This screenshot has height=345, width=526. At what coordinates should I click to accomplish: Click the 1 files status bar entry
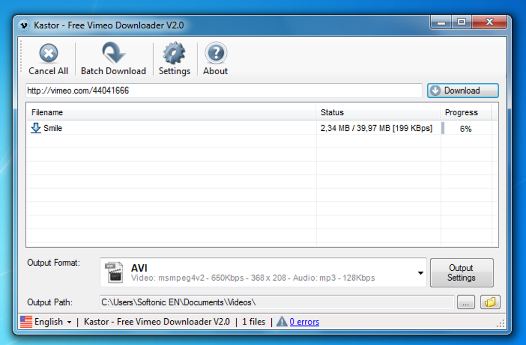click(x=254, y=322)
